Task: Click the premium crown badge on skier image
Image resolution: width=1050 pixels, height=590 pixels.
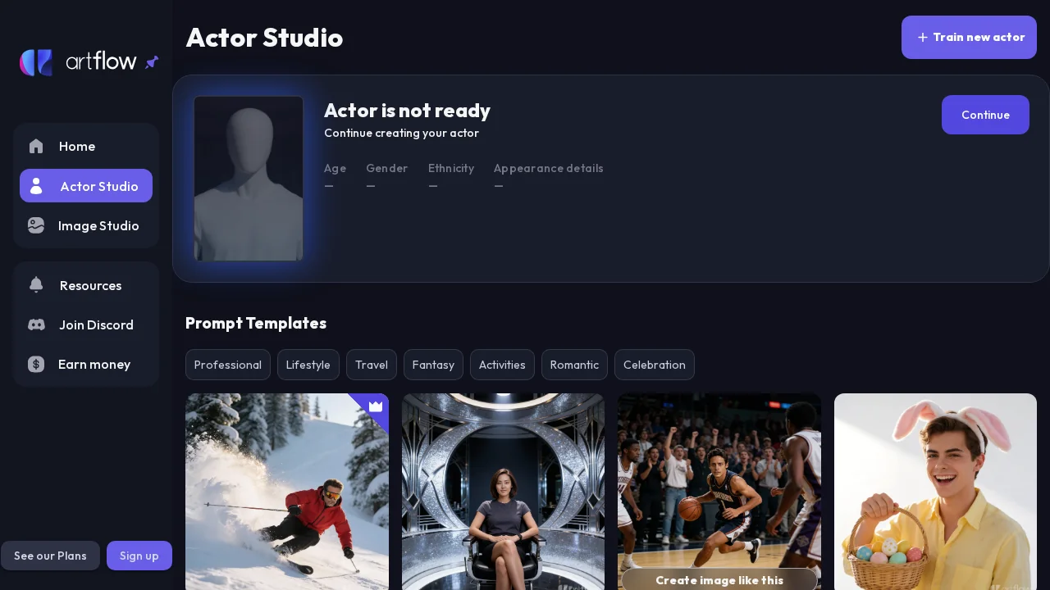Action: [x=376, y=406]
